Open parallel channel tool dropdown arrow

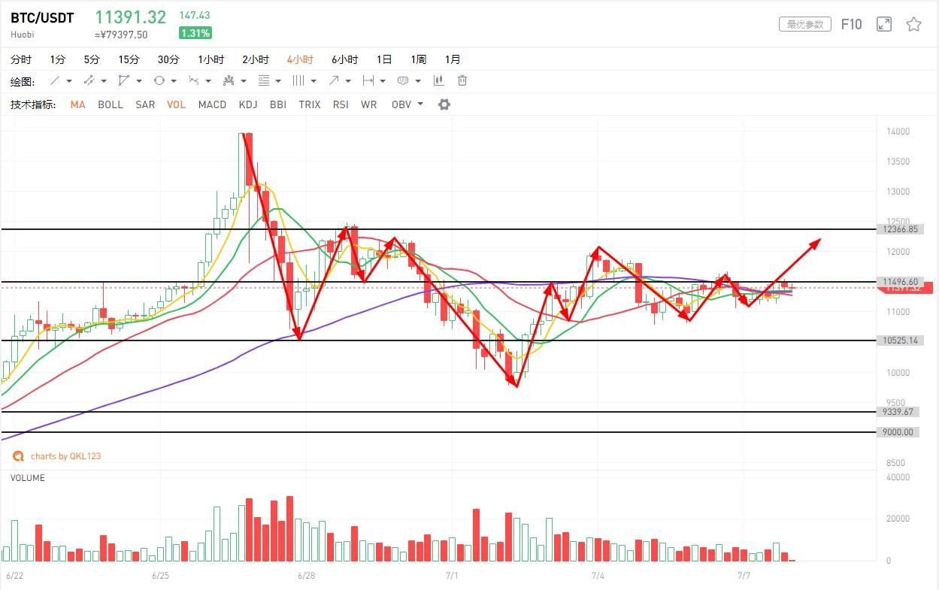click(104, 81)
